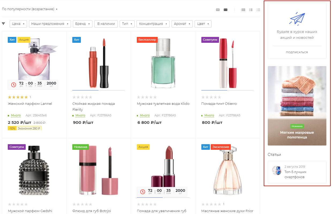
Task: Open the Мягкие махровые полотенца towel banner
Action: [297, 106]
